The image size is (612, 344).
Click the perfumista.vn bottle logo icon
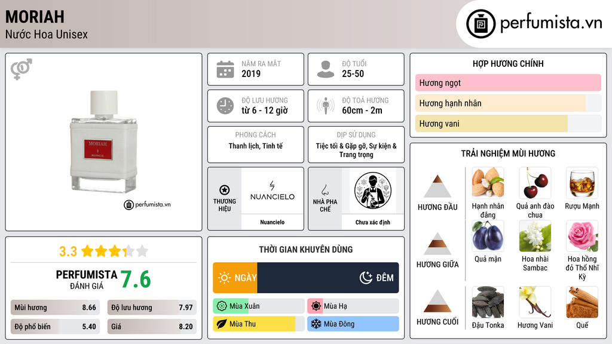[481, 24]
